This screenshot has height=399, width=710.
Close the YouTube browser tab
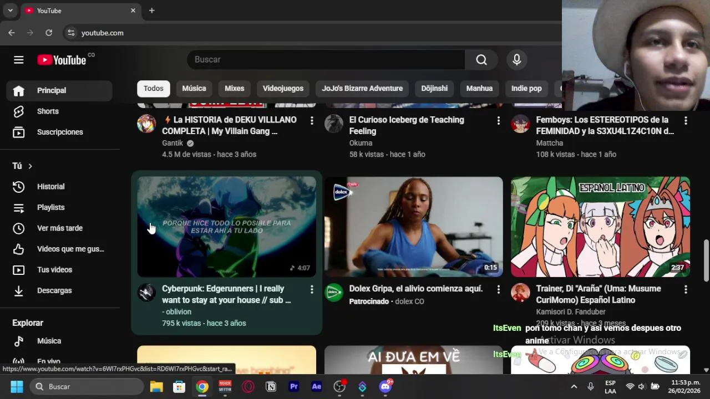(x=133, y=11)
